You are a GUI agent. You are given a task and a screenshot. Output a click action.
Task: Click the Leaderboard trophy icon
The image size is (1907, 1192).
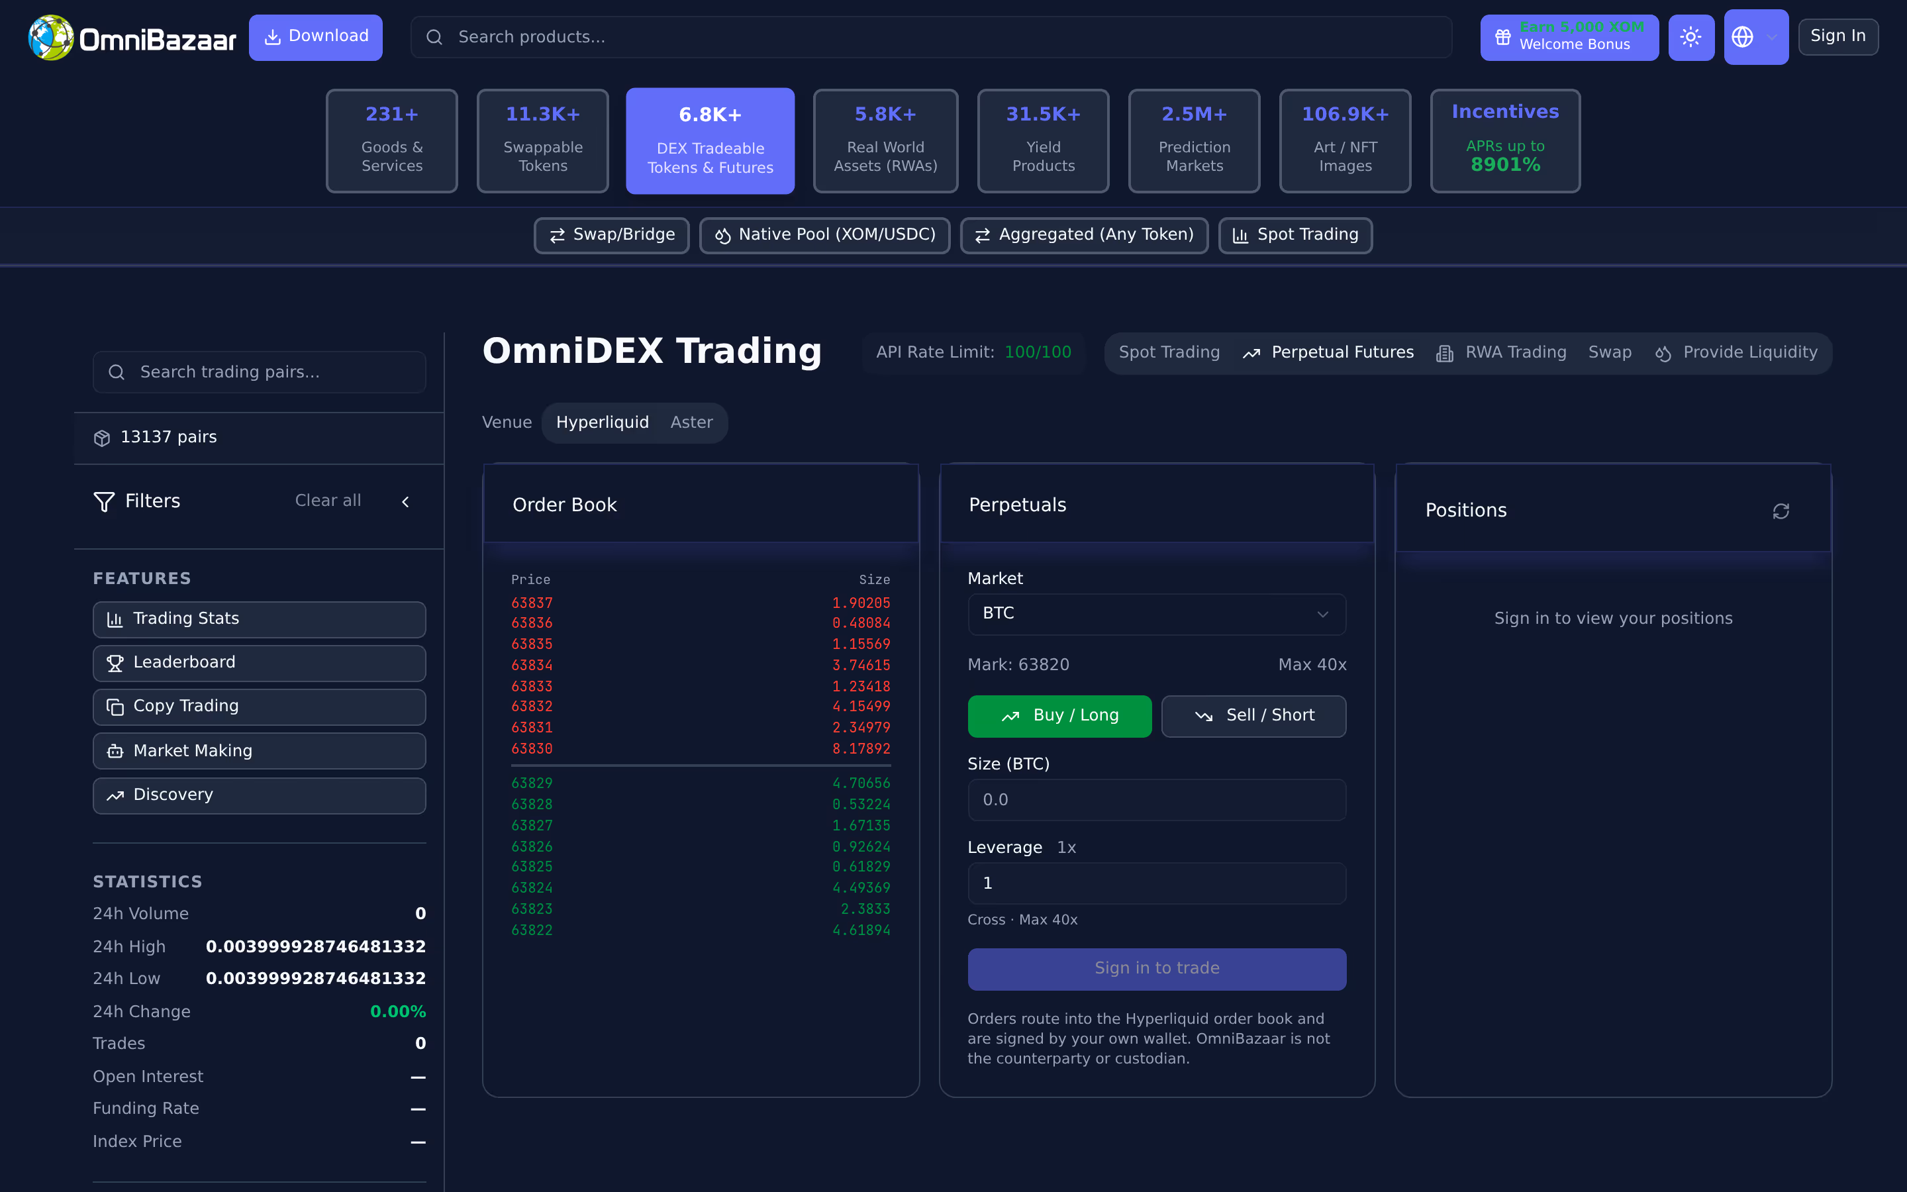coord(115,664)
